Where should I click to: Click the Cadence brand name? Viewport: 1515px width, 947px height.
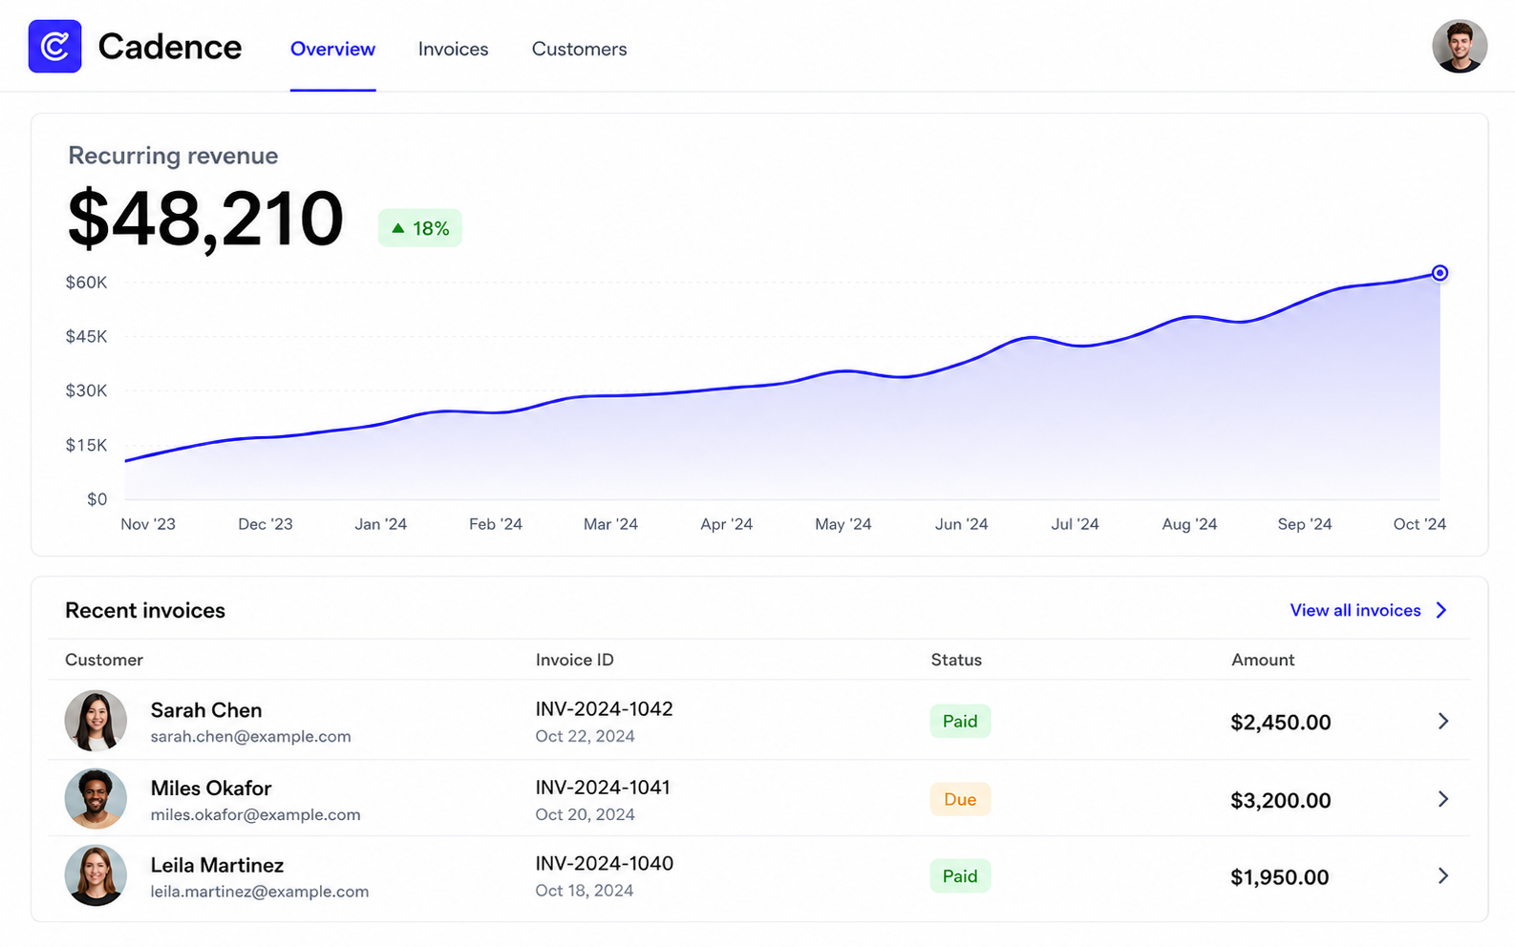pyautogui.click(x=170, y=47)
